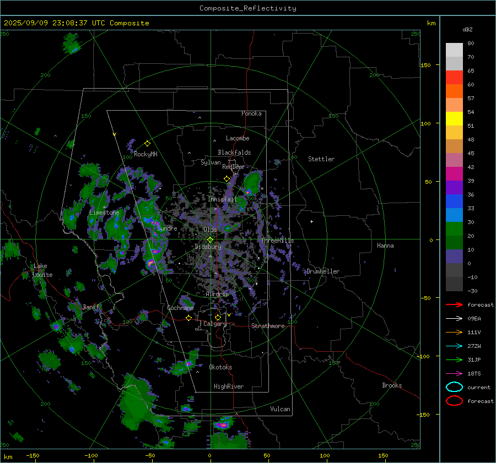Click the Innisfail label
The image size is (496, 463).
coord(222,199)
